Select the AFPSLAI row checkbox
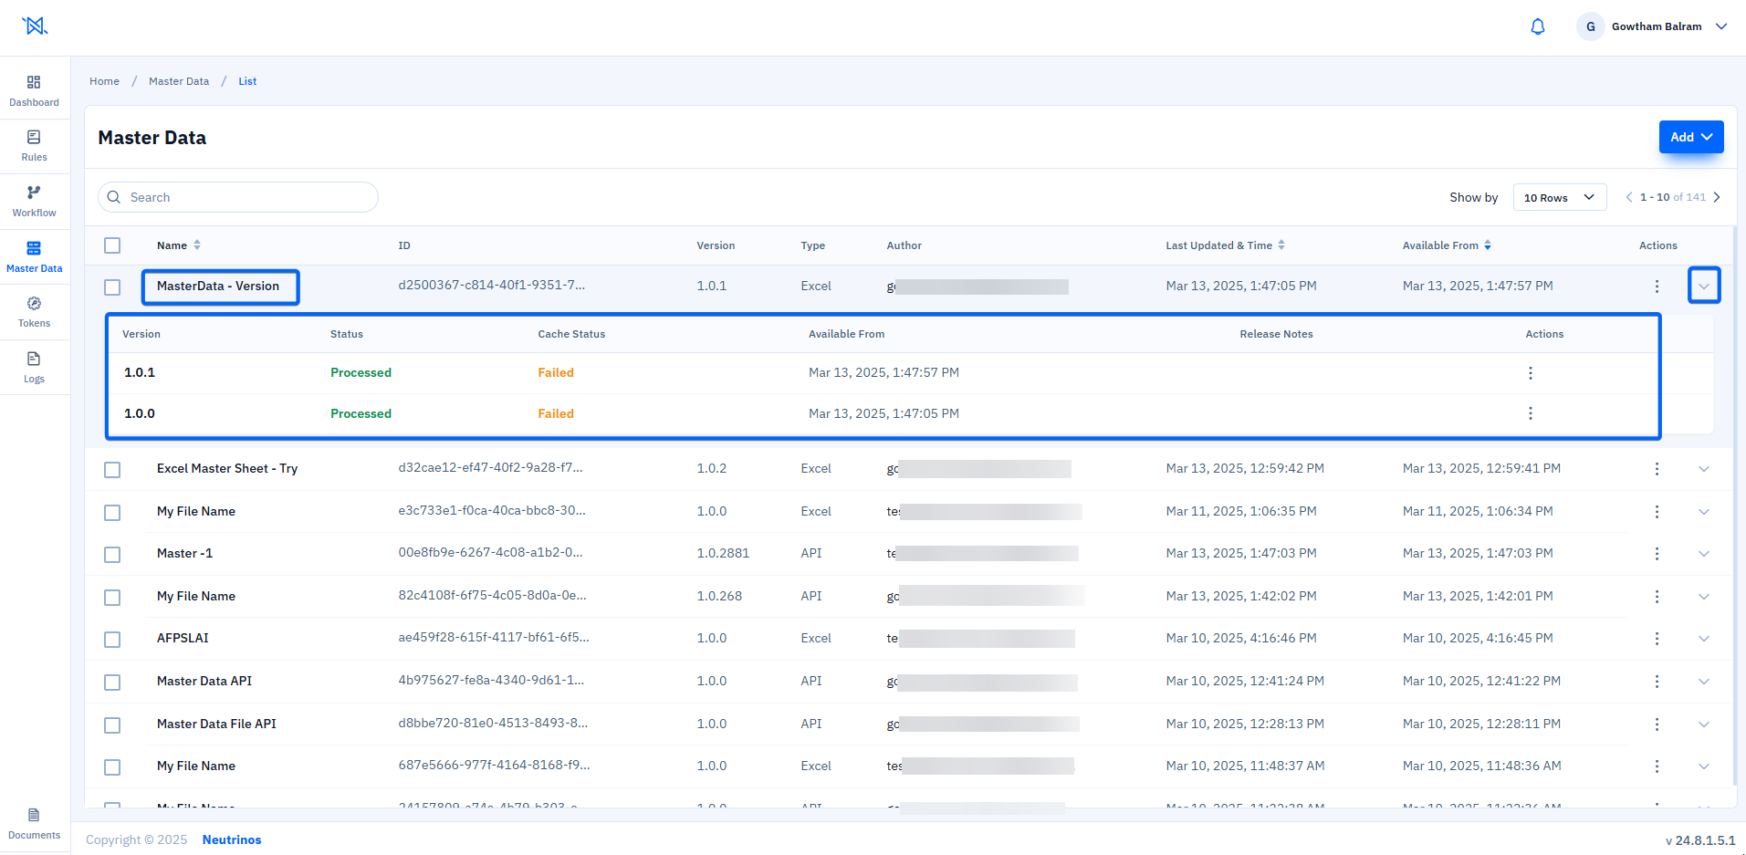This screenshot has height=855, width=1746. point(112,640)
